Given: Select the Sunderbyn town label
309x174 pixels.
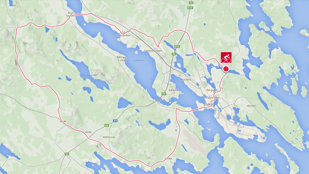Looking at the screenshot, I should click(x=124, y=35).
